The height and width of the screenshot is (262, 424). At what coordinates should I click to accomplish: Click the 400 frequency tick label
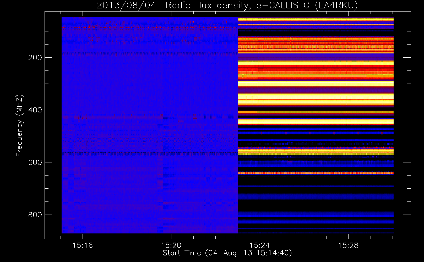click(x=35, y=110)
